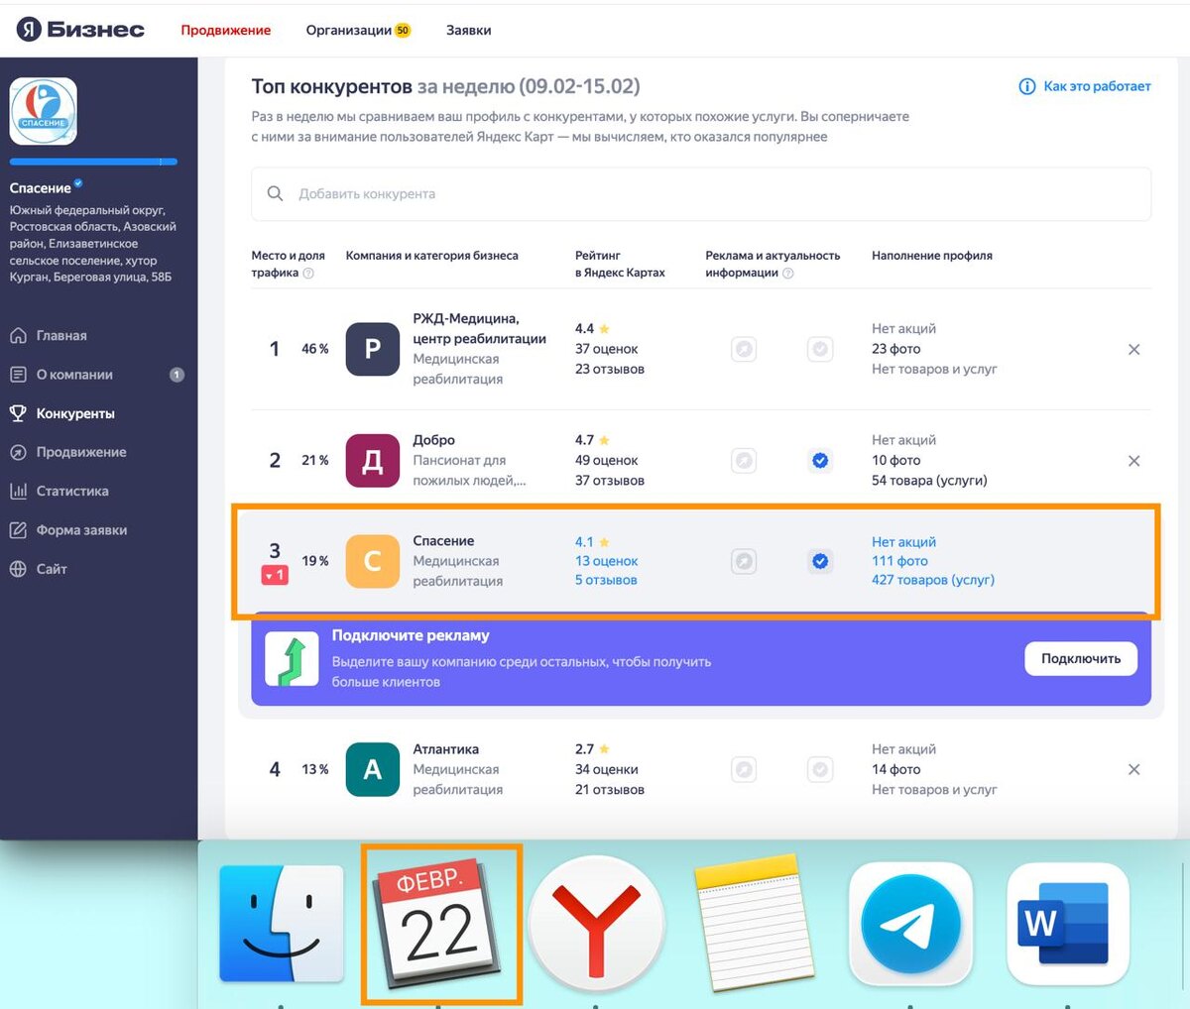This screenshot has width=1190, height=1009.
Task: Launch Yandex Browser from the Dock
Action: 596,925
